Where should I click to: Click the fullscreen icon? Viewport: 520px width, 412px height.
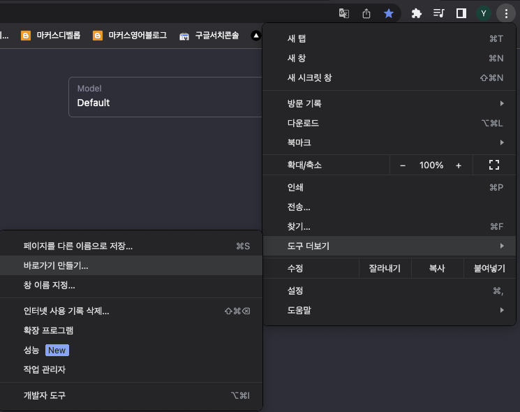pos(494,165)
